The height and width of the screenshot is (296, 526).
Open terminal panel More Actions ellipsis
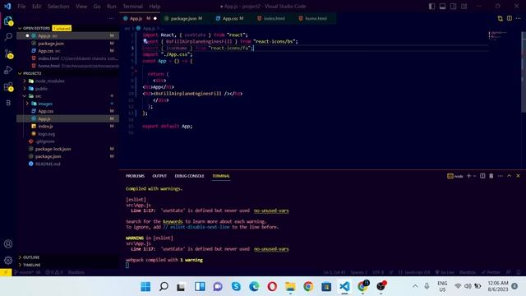tap(501, 176)
